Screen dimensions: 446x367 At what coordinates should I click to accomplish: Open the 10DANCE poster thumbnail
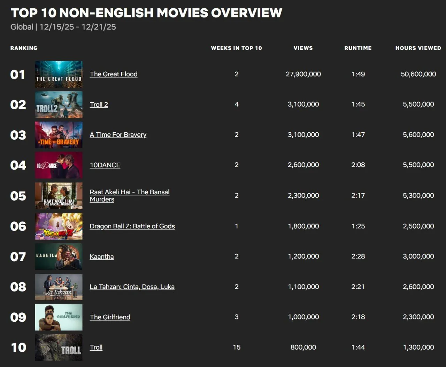(59, 165)
